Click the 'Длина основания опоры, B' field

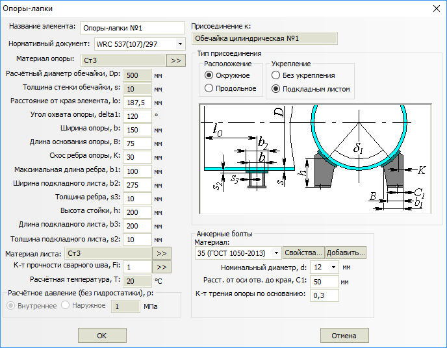pyautogui.click(x=137, y=143)
